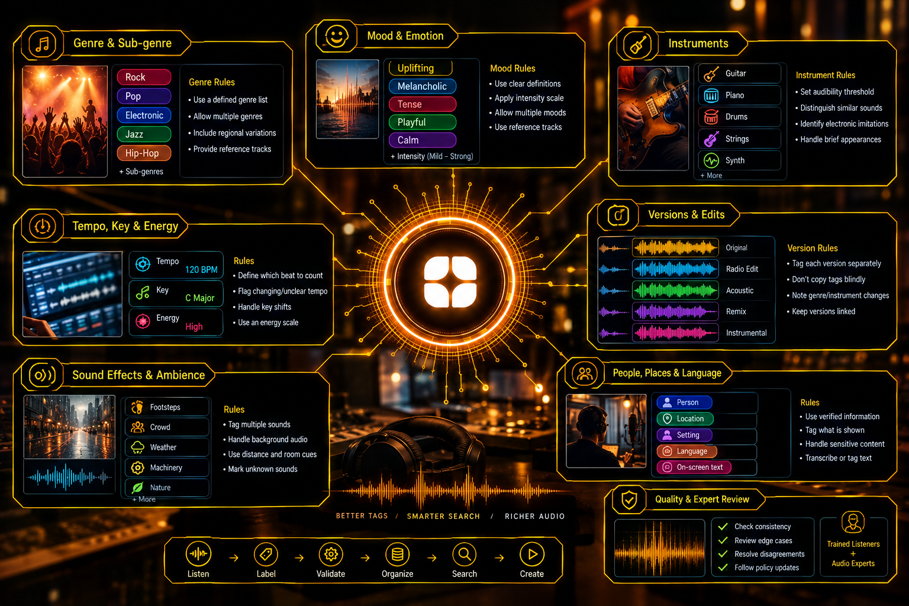Toggle the Resolve disagreements checkmark
909x606 pixels.
[x=723, y=554]
